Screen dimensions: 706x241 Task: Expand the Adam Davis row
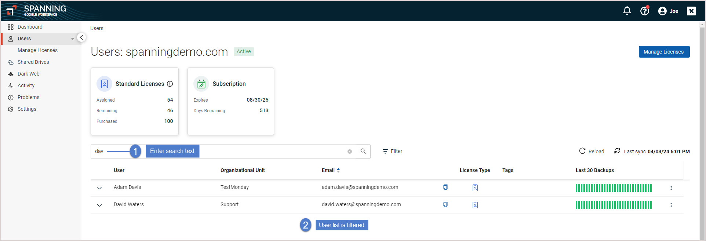pyautogui.click(x=99, y=188)
